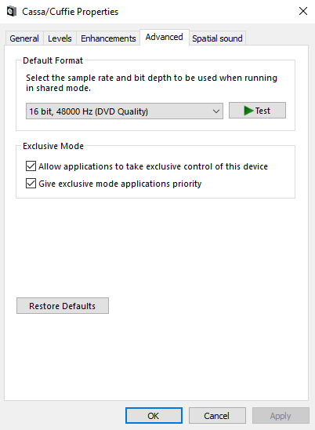
Task: Click the "Cassa/Cuffie Properties" title bar text
Action: tap(70, 12)
